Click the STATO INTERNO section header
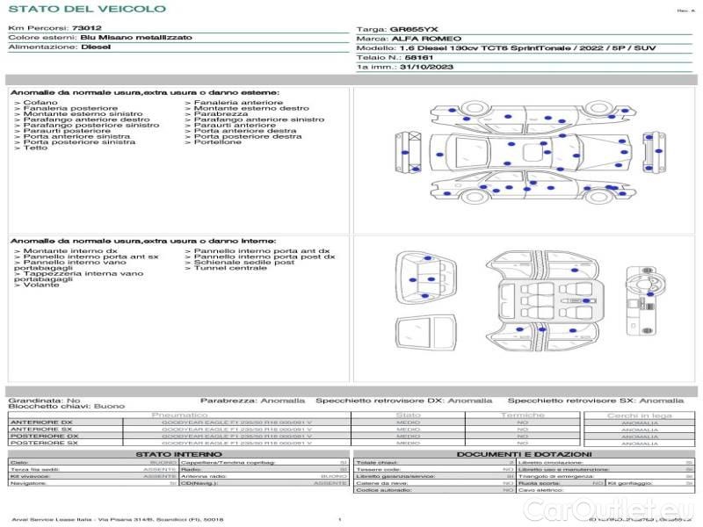This screenshot has height=527, width=703. [172, 454]
